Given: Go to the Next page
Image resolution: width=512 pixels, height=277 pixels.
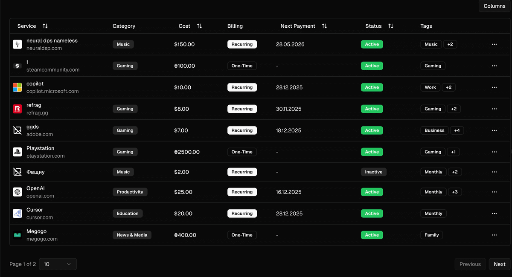Looking at the screenshot, I should 499,264.
